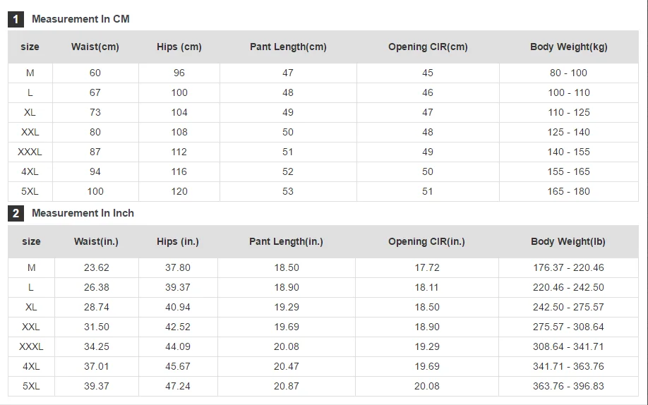The width and height of the screenshot is (648, 405).
Task: Click the hips value 47.24 cell
Action: pyautogui.click(x=178, y=386)
